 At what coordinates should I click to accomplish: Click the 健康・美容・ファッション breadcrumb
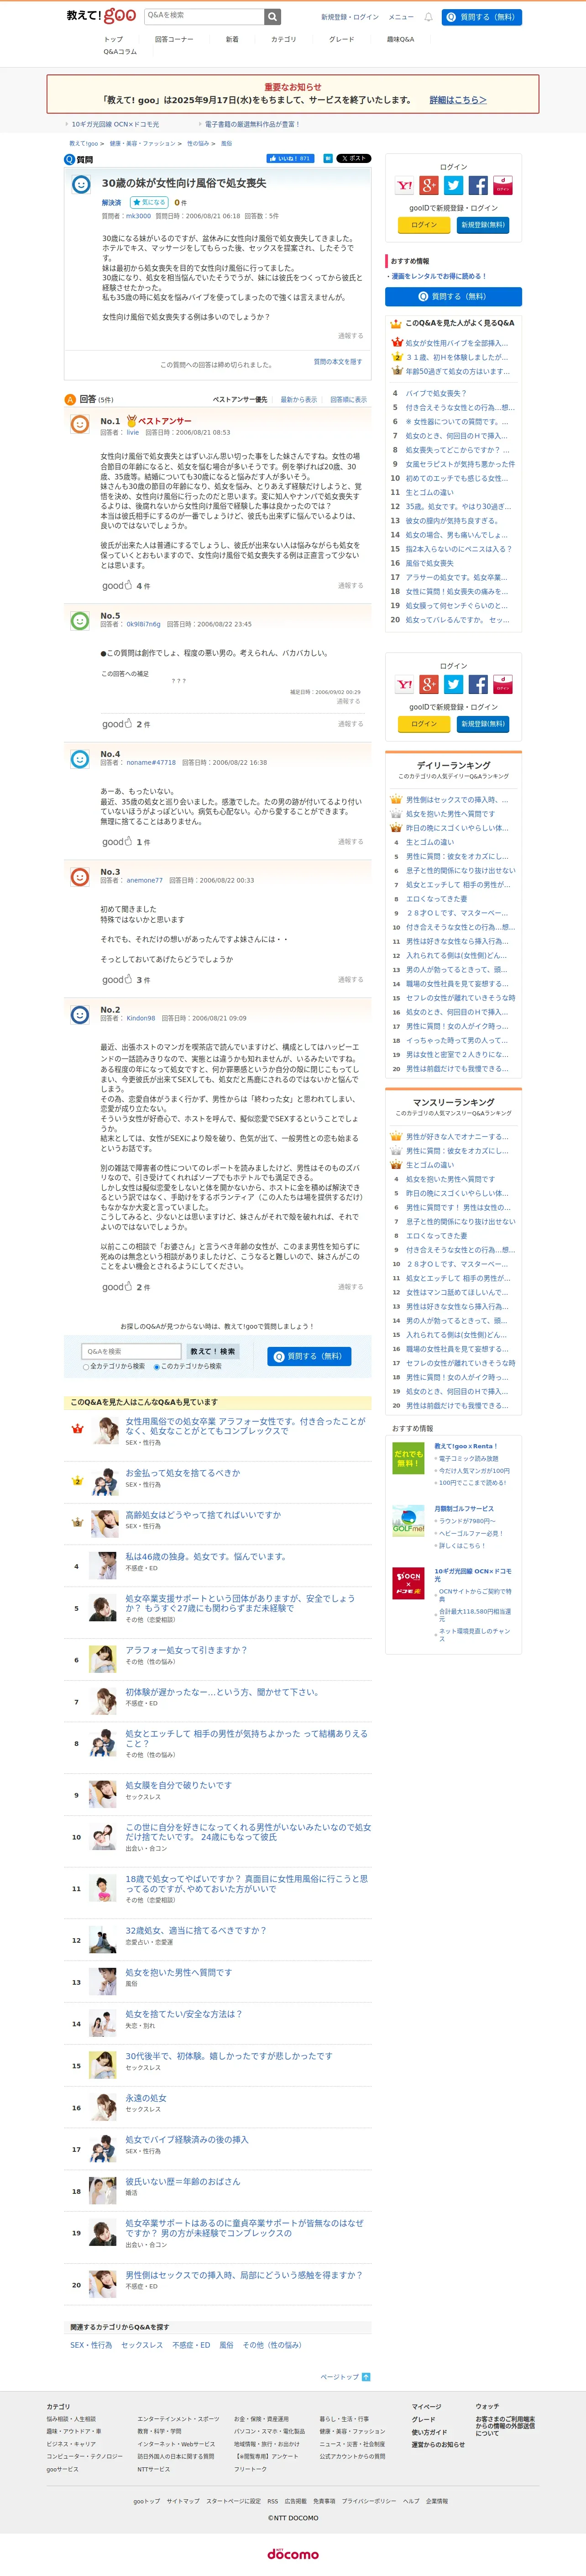[x=142, y=144]
